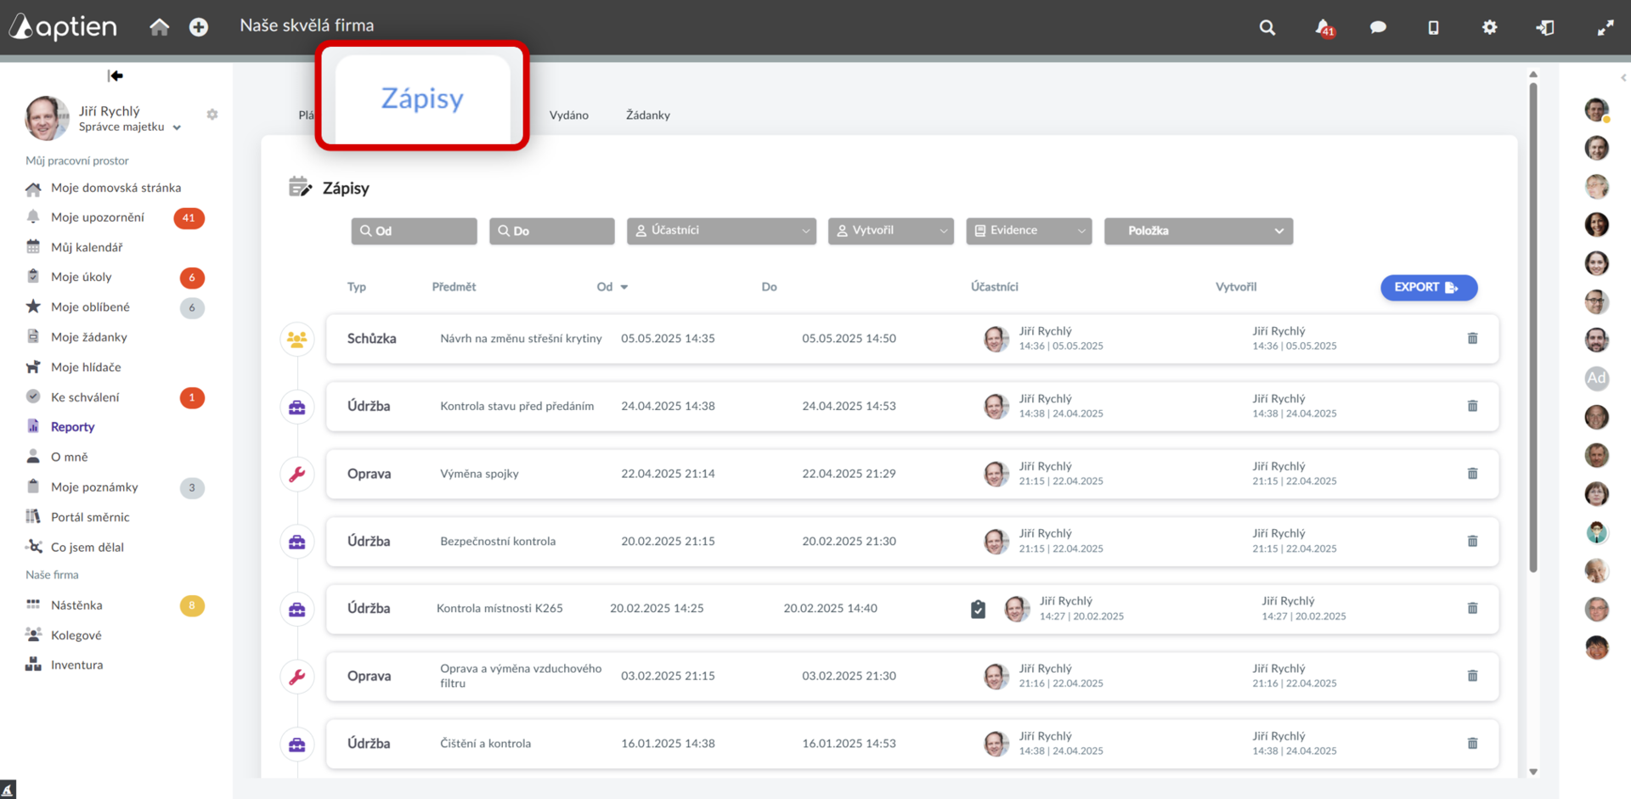1631x799 pixels.
Task: Delete the Schůzka record with trash icon
Action: [1472, 338]
